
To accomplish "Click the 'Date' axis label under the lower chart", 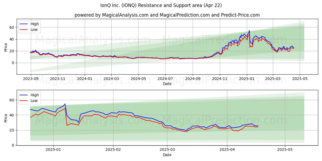I will [167, 155].
